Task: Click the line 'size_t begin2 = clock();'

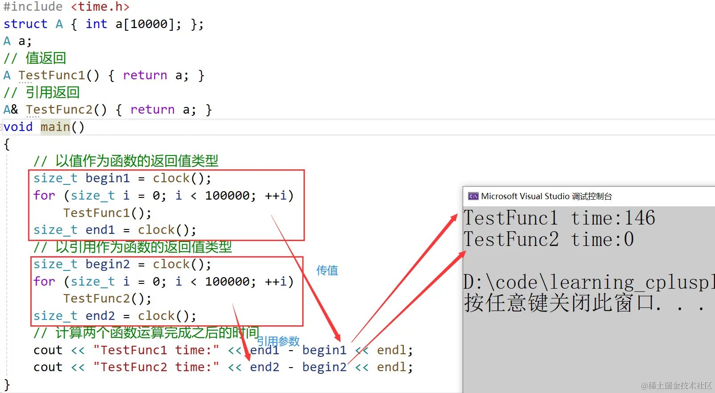Action: pyautogui.click(x=123, y=264)
